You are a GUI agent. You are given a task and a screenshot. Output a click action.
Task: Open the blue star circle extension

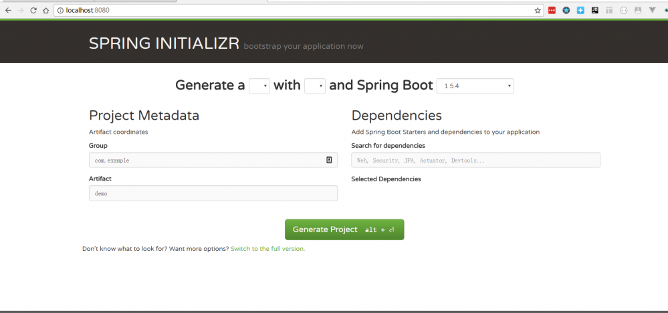pos(566,11)
